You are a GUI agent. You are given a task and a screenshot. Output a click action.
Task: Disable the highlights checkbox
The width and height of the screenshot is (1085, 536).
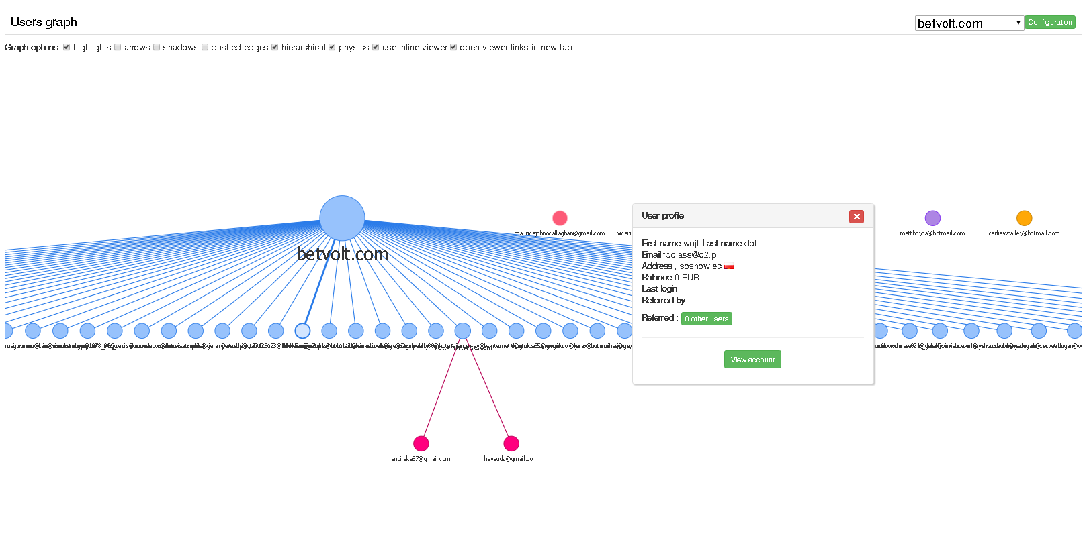click(67, 47)
